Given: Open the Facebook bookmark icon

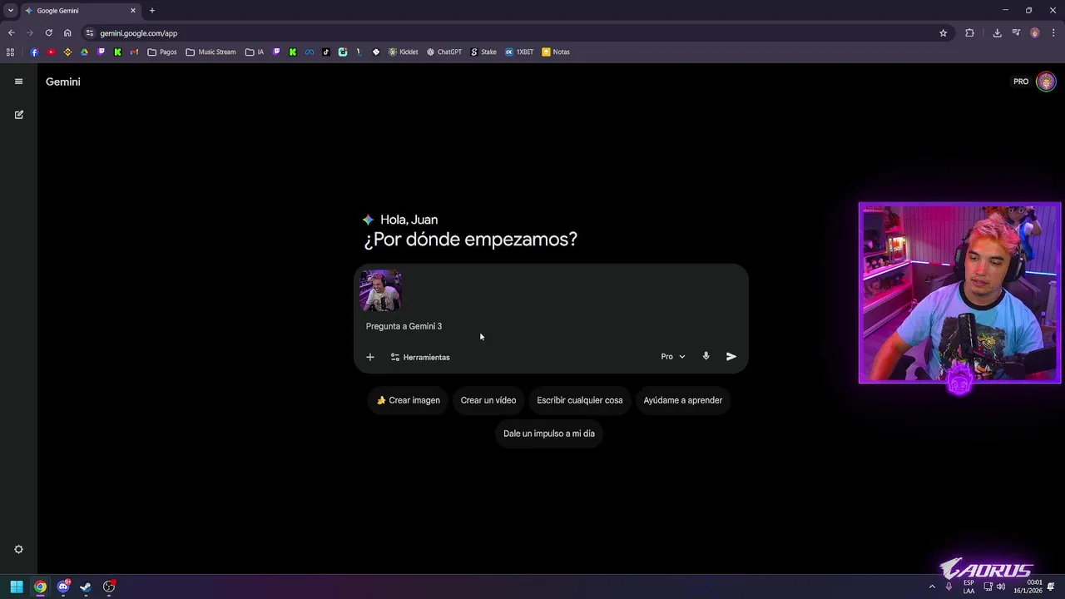Looking at the screenshot, I should 34,52.
